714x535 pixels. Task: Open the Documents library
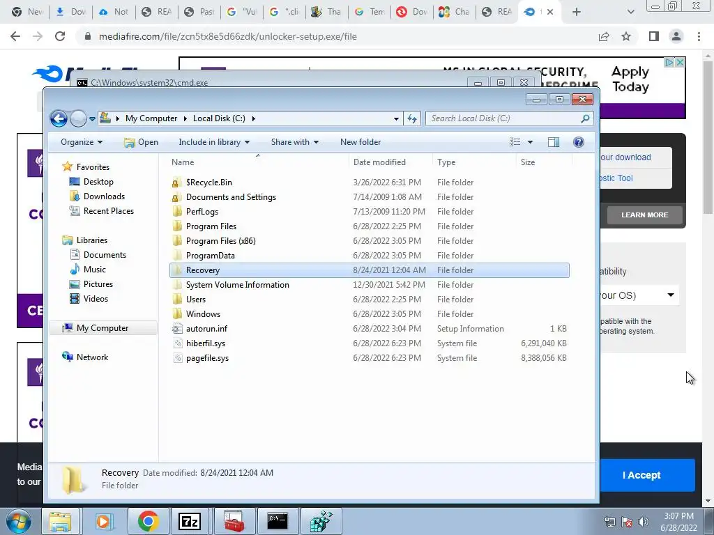click(x=98, y=255)
